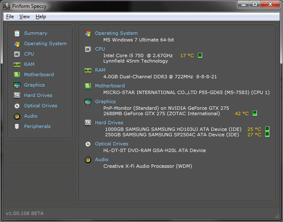Click 'Creative X-Fi Audio Processor (WDM)' text
The image size is (283, 222).
[148, 166]
